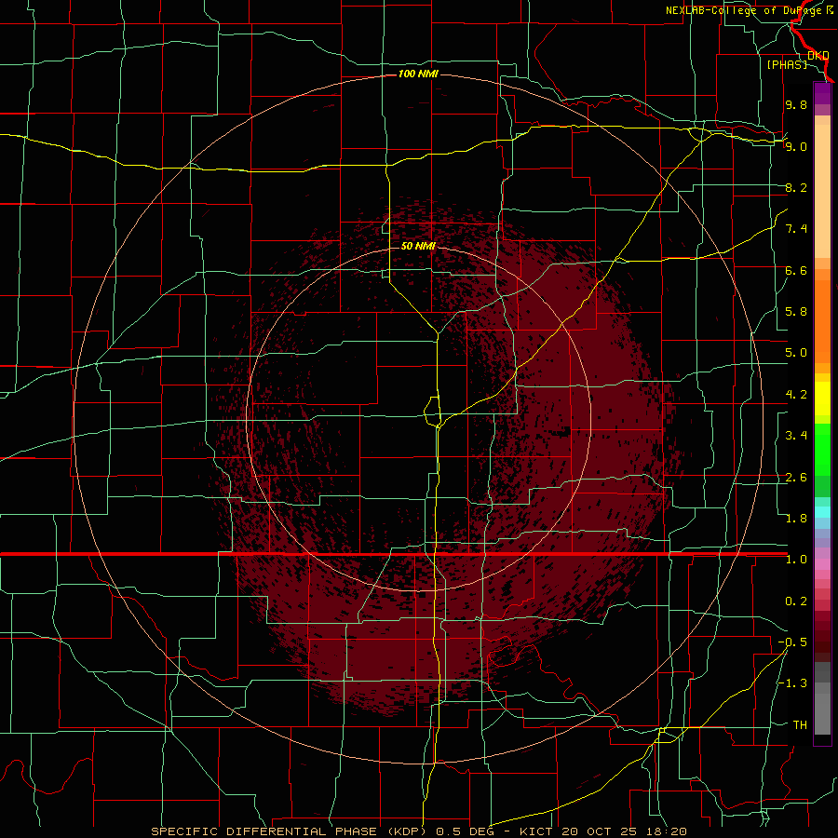This screenshot has height=838, width=838.
Task: Click the purple top segment of color bar
Action: pos(822,93)
